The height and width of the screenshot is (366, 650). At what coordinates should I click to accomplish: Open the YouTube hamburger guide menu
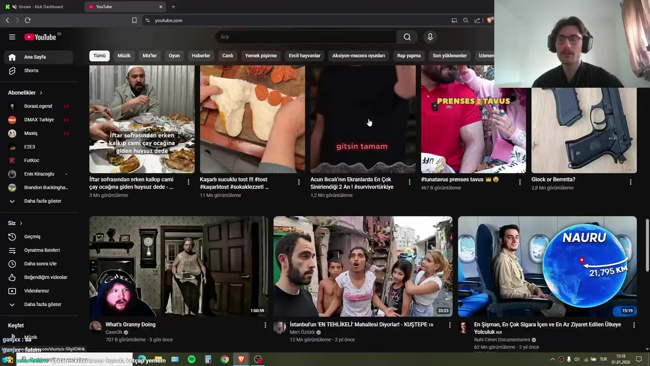point(12,37)
